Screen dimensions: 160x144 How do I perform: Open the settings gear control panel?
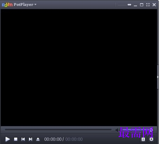[x=151, y=139]
